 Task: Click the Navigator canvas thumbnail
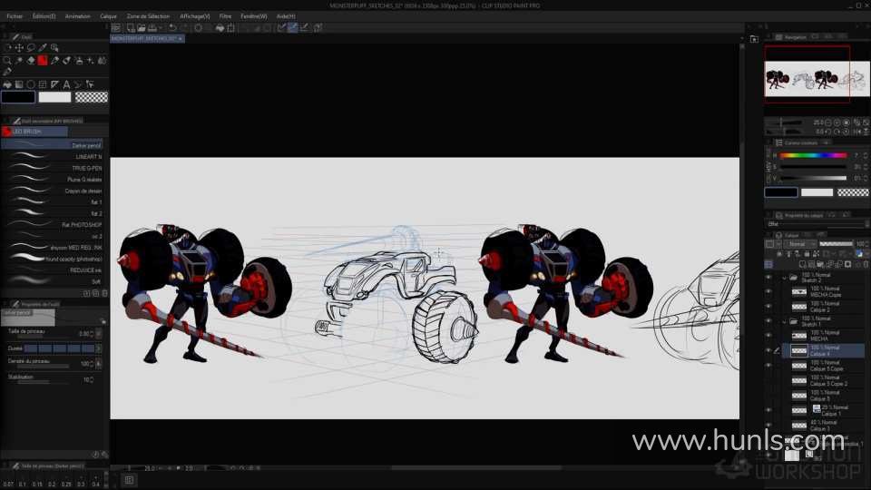(817, 79)
